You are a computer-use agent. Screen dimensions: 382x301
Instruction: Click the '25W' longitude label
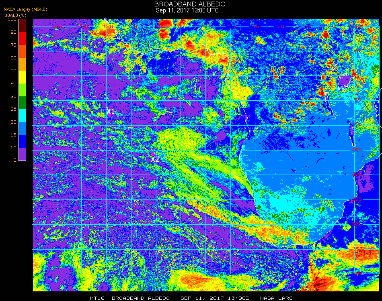58,26
